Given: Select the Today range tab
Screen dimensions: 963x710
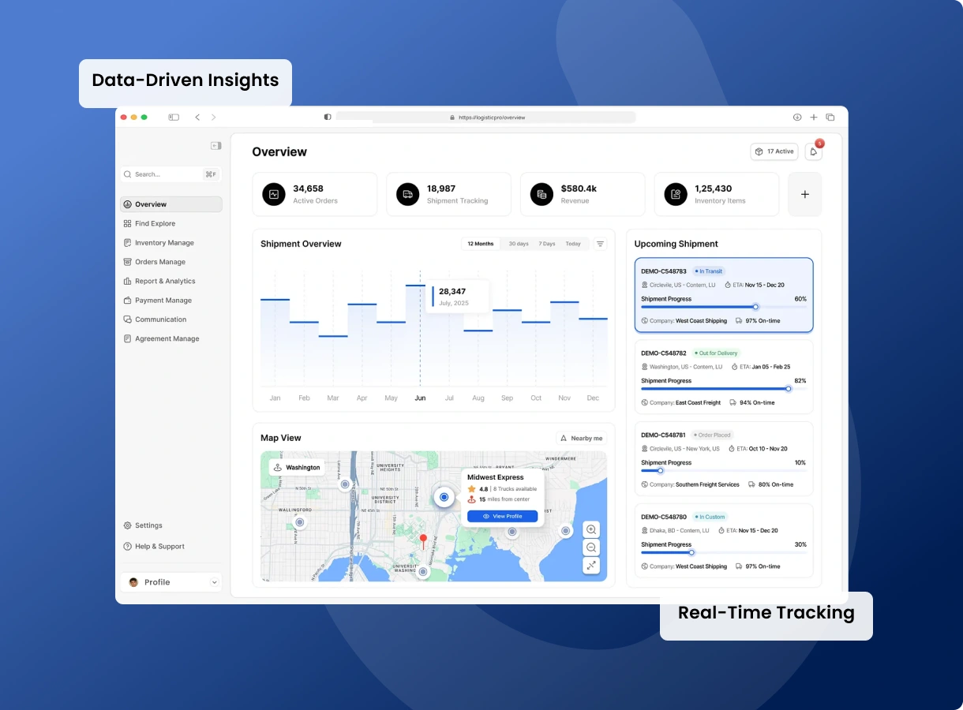Looking at the screenshot, I should point(573,244).
